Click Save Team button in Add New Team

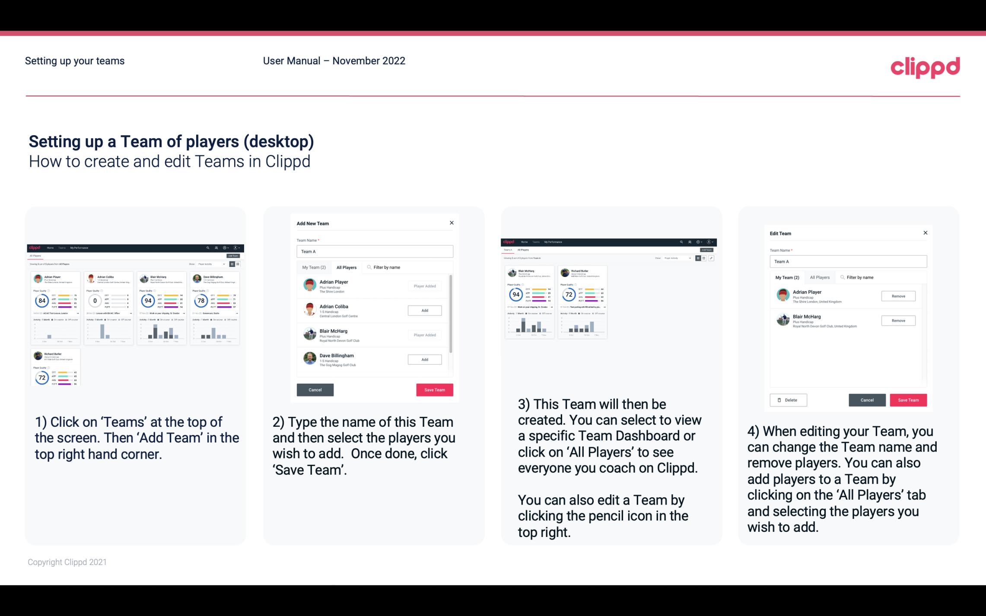coord(434,390)
